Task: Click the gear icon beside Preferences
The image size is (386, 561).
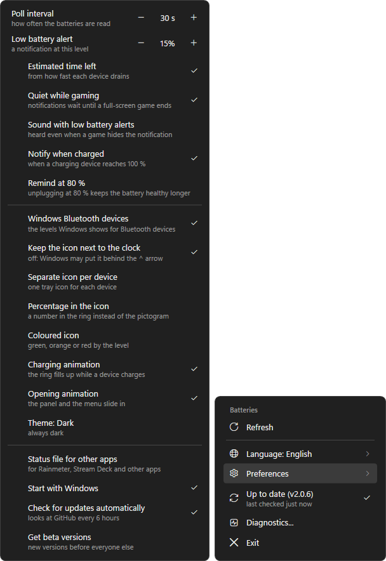Action: [234, 473]
